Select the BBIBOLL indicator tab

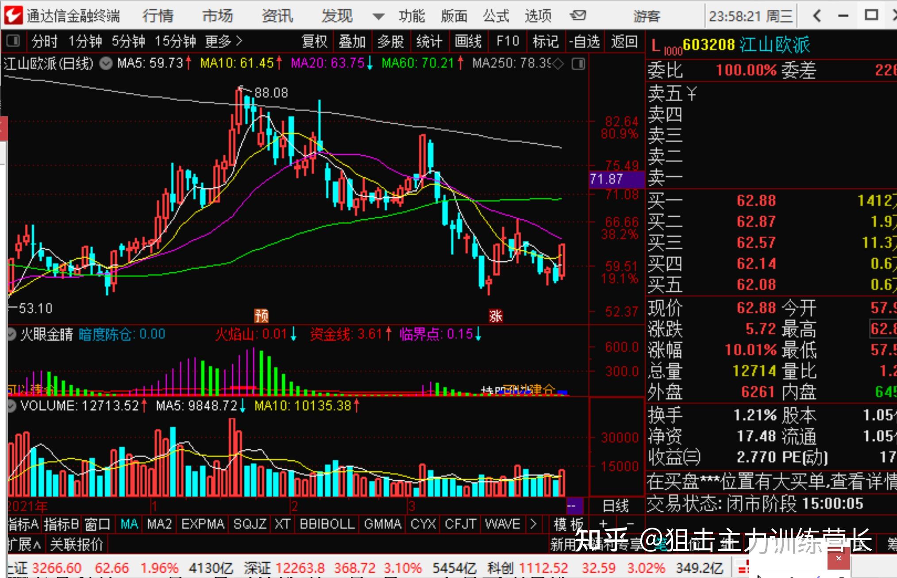(x=327, y=524)
